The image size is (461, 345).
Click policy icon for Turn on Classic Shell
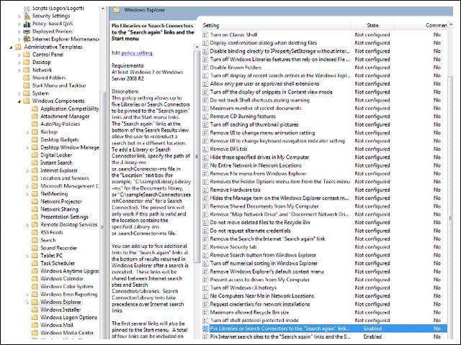click(x=205, y=34)
